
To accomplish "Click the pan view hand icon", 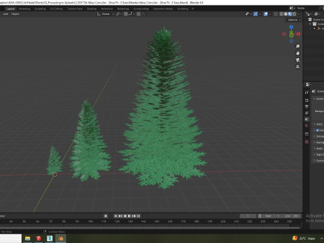I will point(298,53).
